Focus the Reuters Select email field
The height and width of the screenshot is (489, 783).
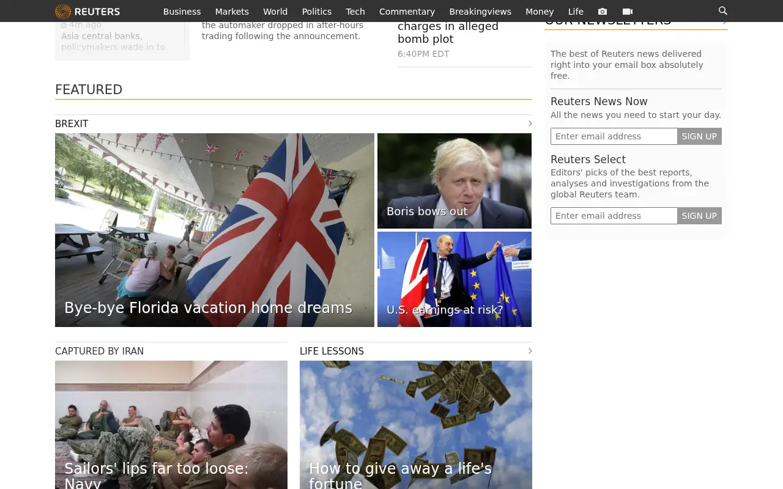click(x=614, y=216)
